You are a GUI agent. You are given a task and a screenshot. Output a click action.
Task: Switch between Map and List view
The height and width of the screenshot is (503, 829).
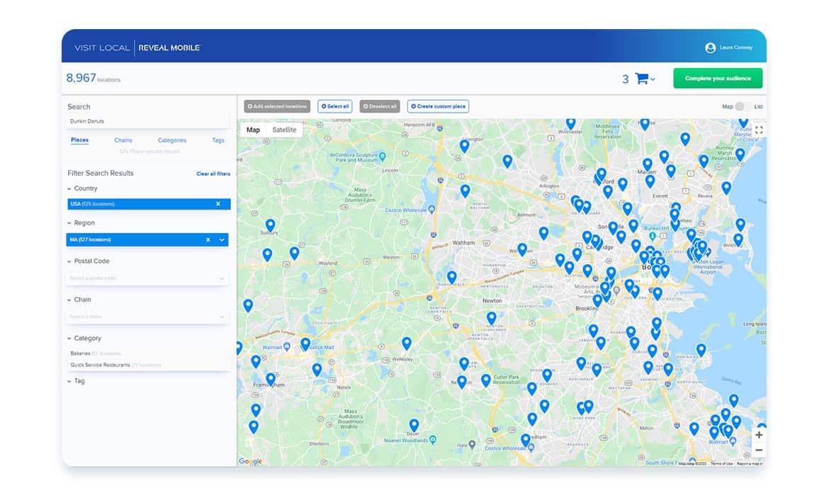coord(743,107)
